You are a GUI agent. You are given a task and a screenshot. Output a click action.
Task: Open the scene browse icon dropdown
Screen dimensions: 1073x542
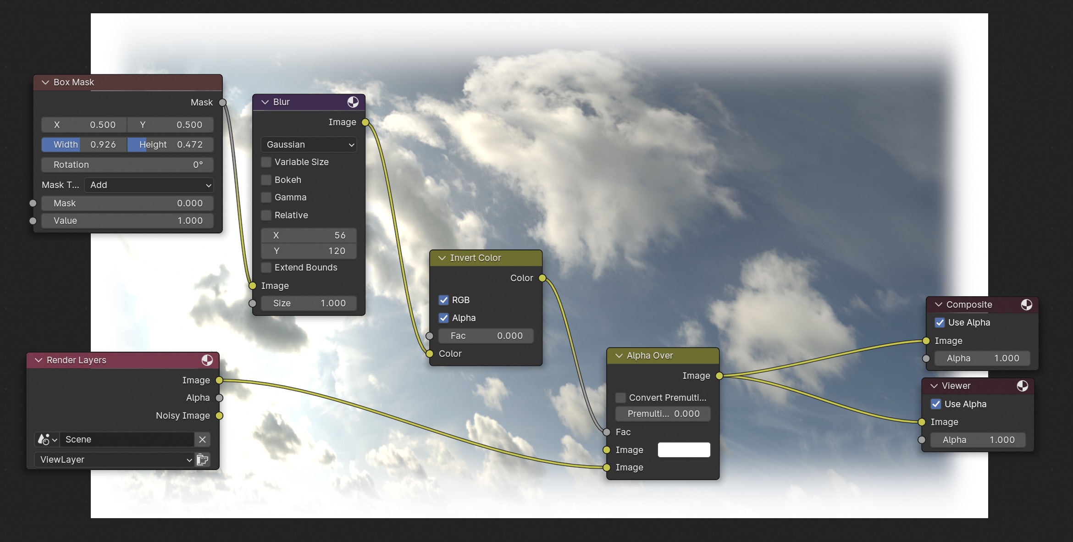47,439
